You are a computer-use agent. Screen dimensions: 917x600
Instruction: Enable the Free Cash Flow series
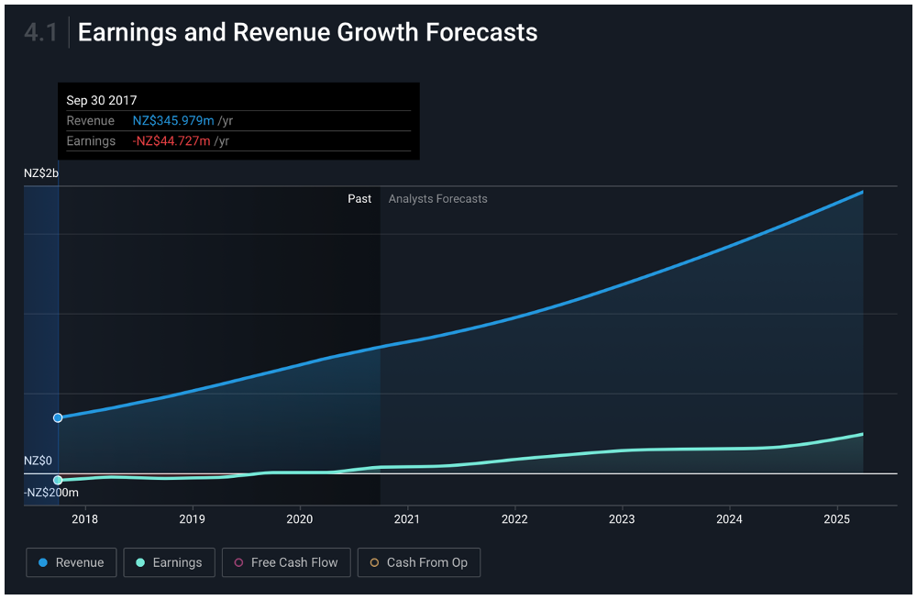click(285, 562)
